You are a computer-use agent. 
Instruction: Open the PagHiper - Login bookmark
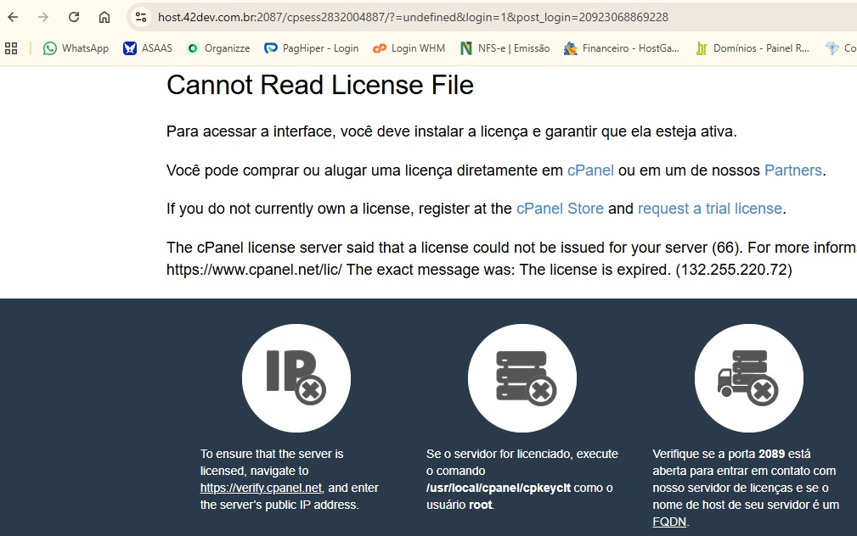(x=312, y=48)
